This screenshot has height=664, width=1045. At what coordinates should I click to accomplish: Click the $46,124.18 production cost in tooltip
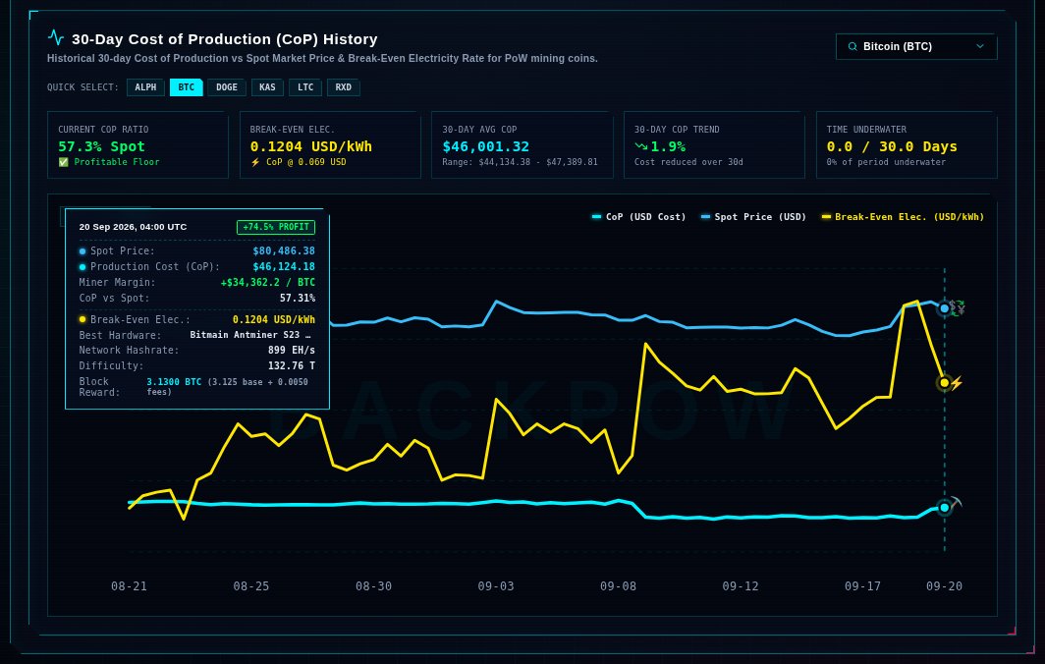coord(284,266)
